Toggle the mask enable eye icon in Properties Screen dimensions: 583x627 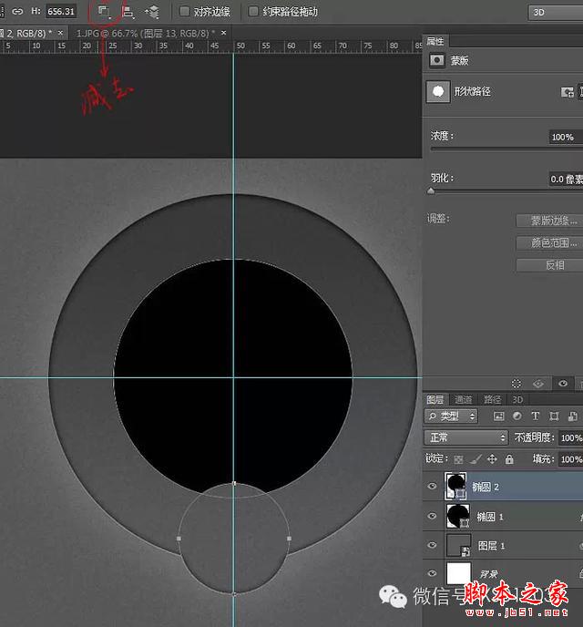click(x=563, y=384)
